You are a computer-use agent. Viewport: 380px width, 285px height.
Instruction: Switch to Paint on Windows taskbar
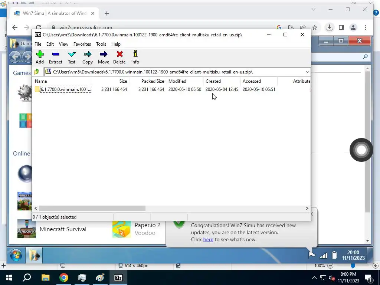[100, 278]
